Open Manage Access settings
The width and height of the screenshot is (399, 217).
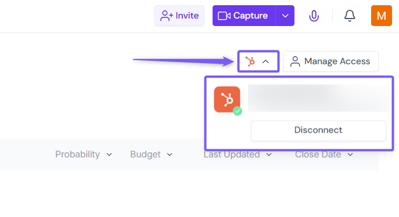(330, 61)
